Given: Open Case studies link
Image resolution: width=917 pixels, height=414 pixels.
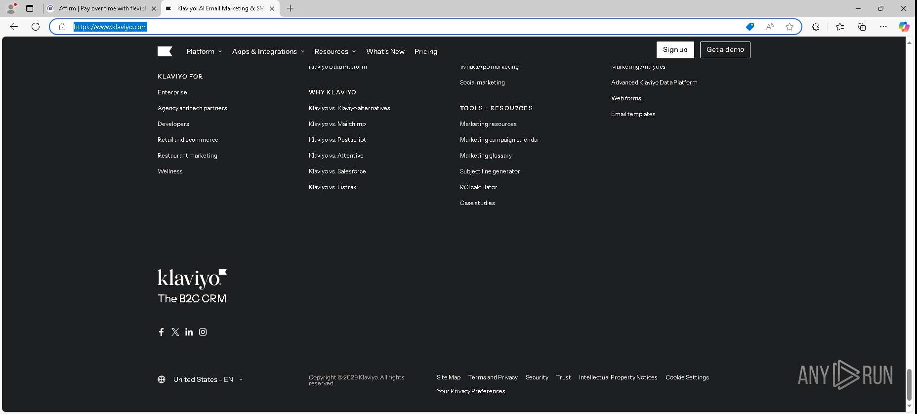Looking at the screenshot, I should coord(477,203).
